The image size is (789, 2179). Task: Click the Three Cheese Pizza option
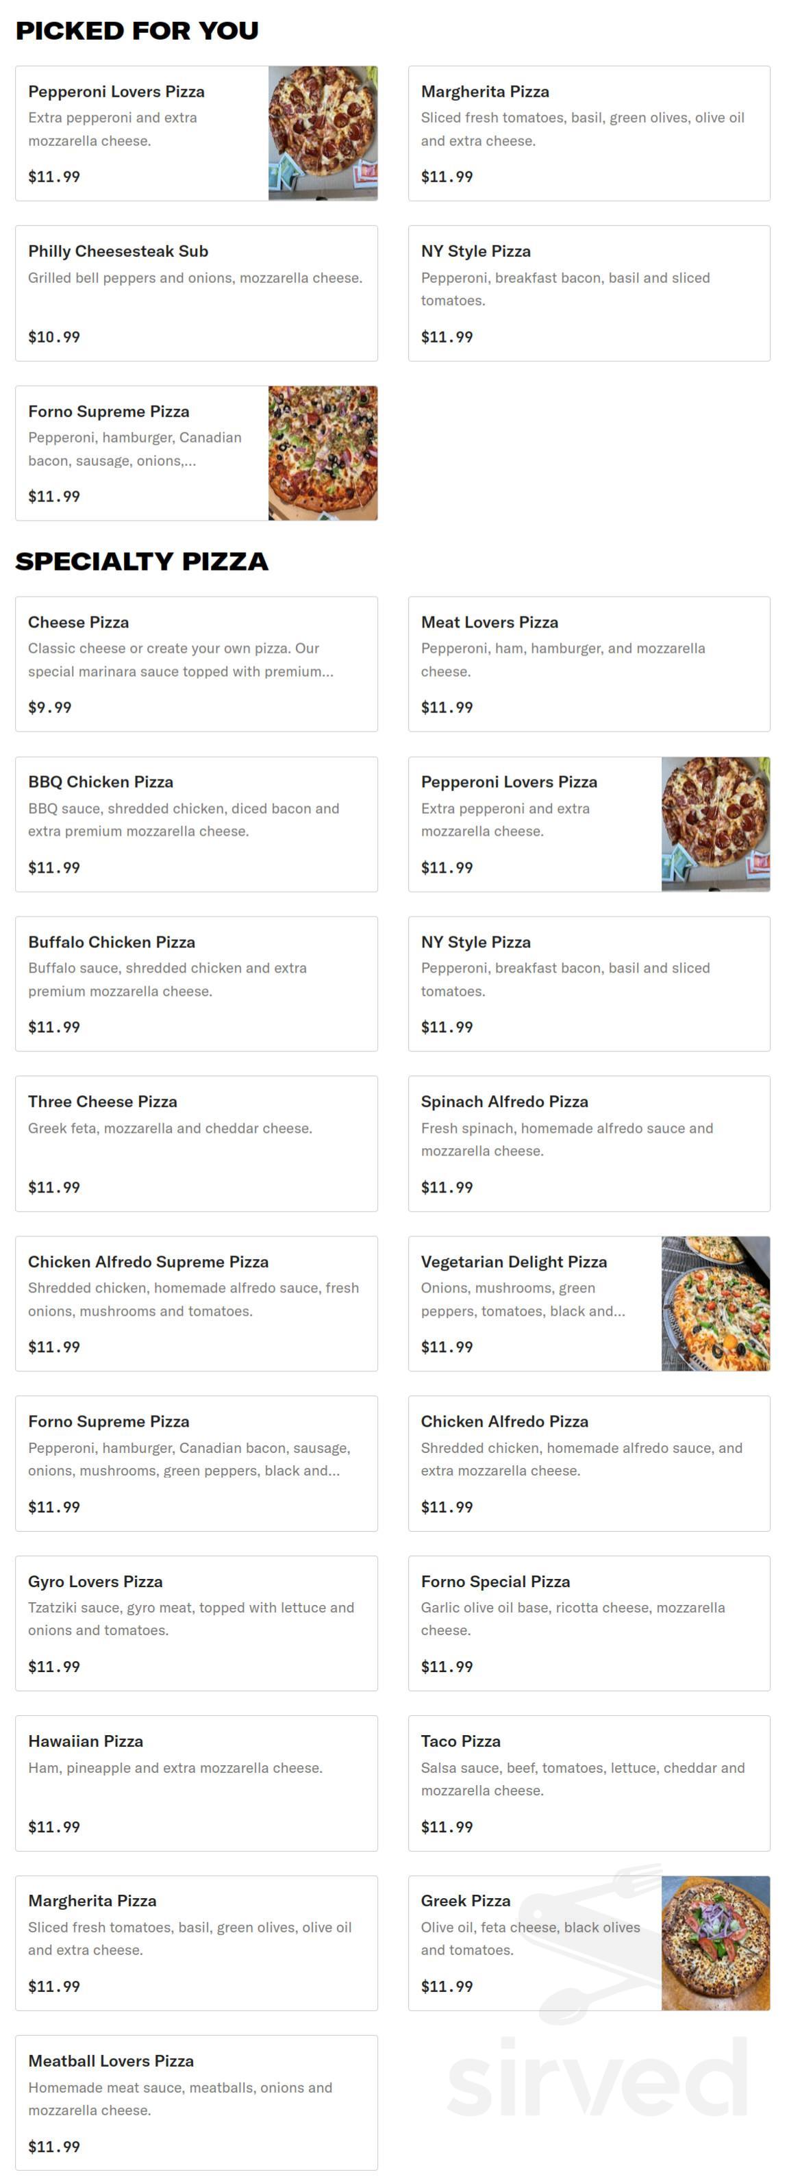[195, 1145]
